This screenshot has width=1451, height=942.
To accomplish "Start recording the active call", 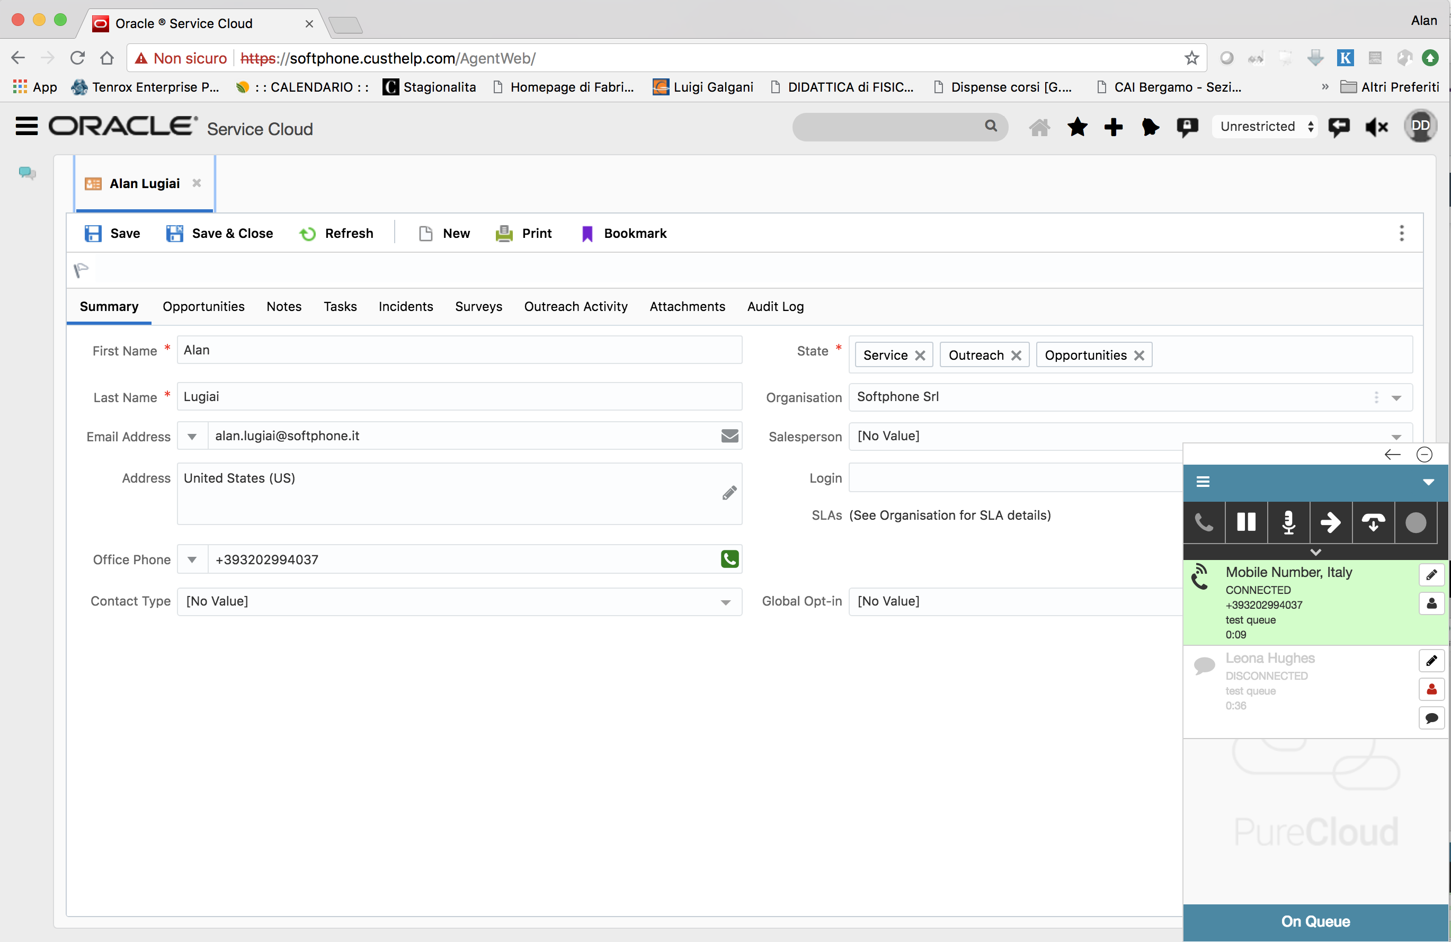I will coord(1416,522).
